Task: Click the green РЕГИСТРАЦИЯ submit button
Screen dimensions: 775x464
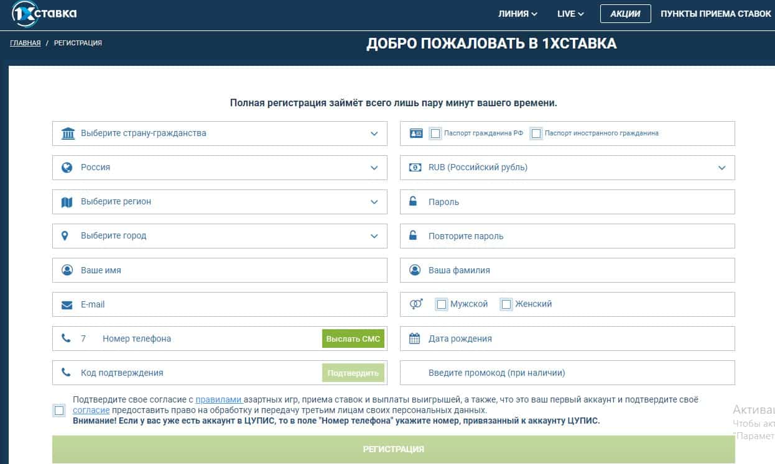Action: tap(394, 449)
